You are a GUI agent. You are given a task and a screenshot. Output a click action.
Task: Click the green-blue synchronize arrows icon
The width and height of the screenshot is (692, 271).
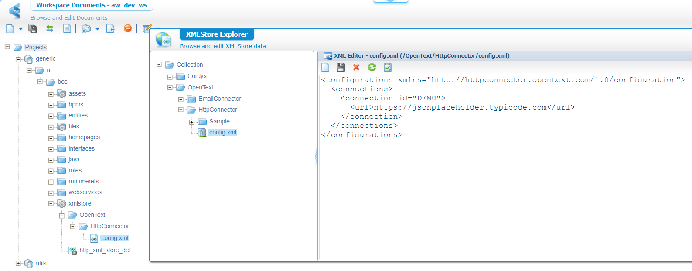click(50, 29)
